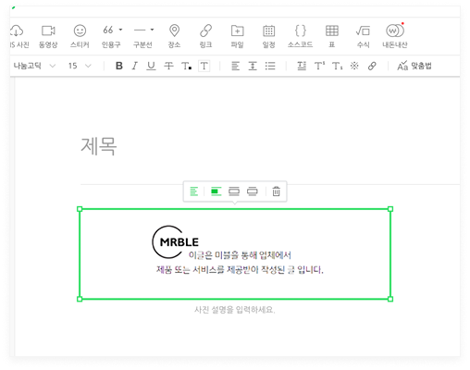Add hyperlink from the formatting bar
Screen dimensions: 470x370
click(x=372, y=66)
